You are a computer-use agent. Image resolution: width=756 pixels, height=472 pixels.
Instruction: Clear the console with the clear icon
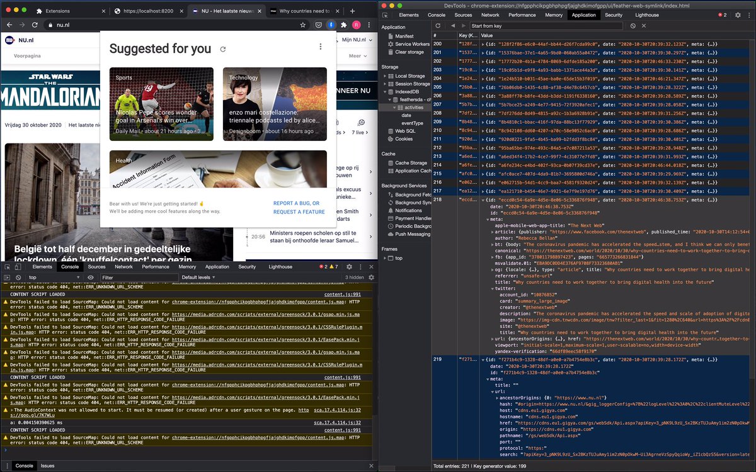click(x=18, y=276)
